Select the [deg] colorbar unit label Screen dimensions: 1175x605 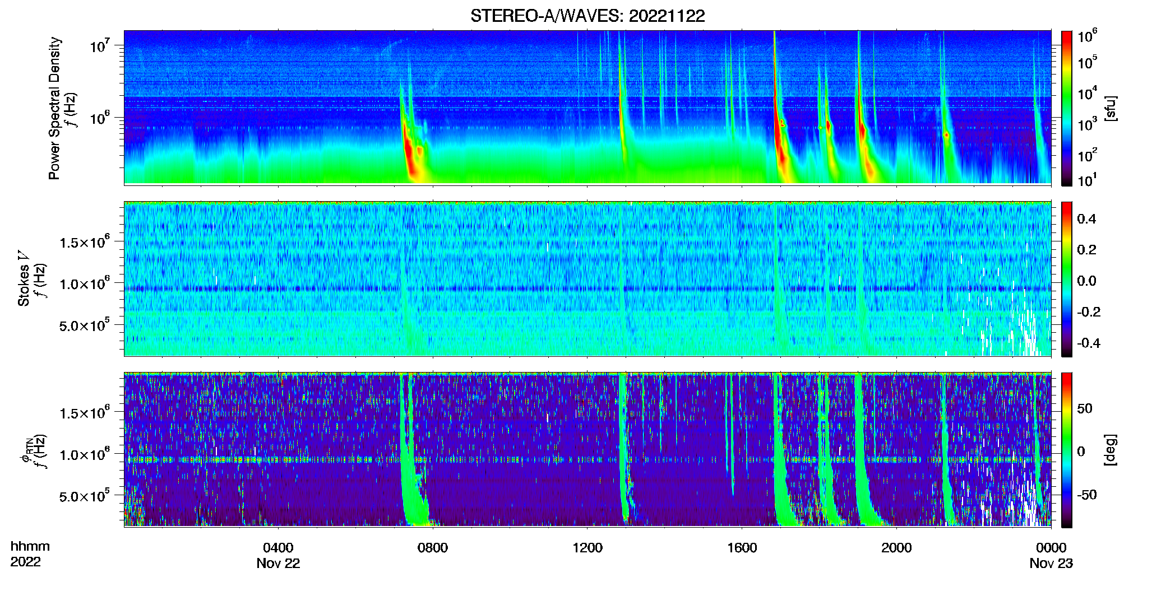pyautogui.click(x=1111, y=450)
